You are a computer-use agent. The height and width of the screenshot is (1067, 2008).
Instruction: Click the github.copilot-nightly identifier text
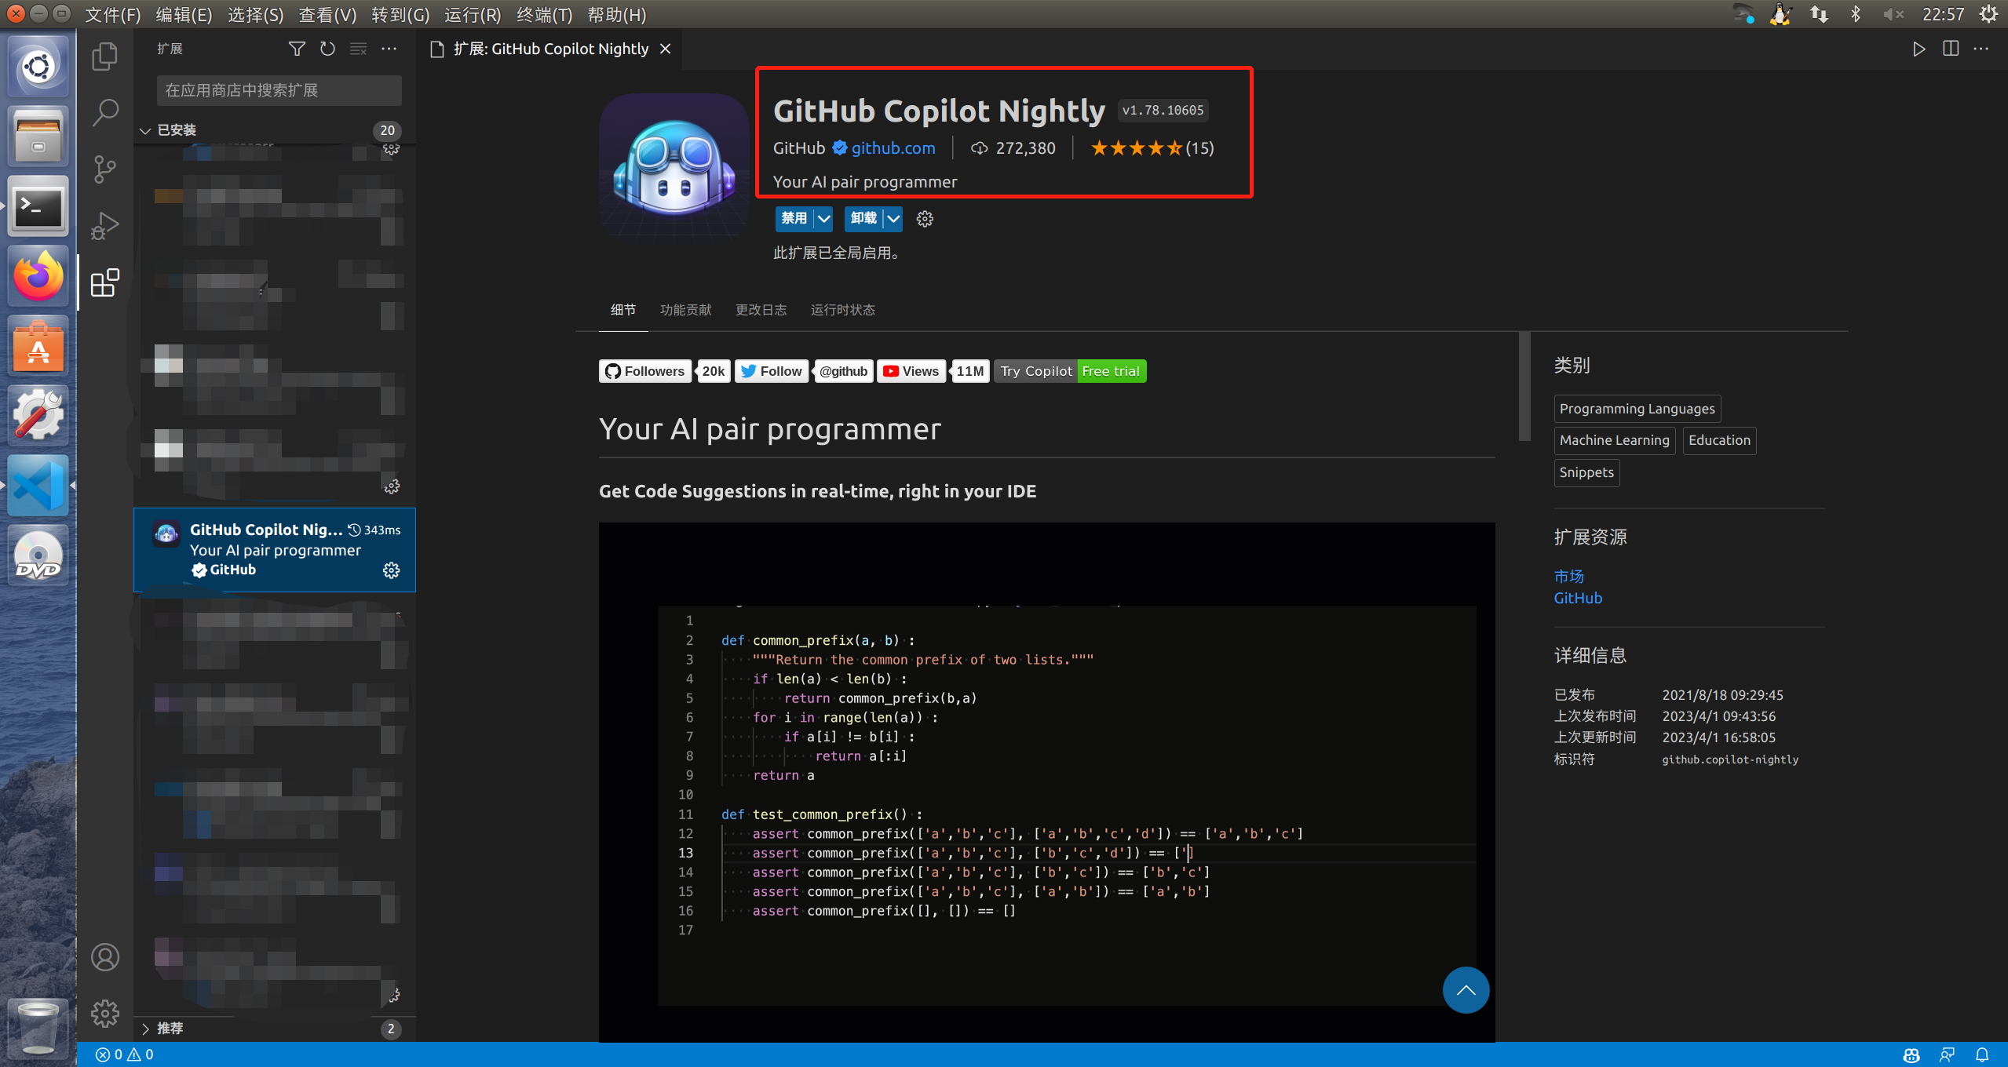click(1730, 759)
